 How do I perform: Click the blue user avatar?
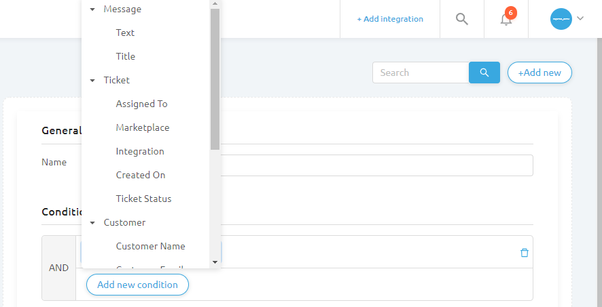(x=561, y=19)
